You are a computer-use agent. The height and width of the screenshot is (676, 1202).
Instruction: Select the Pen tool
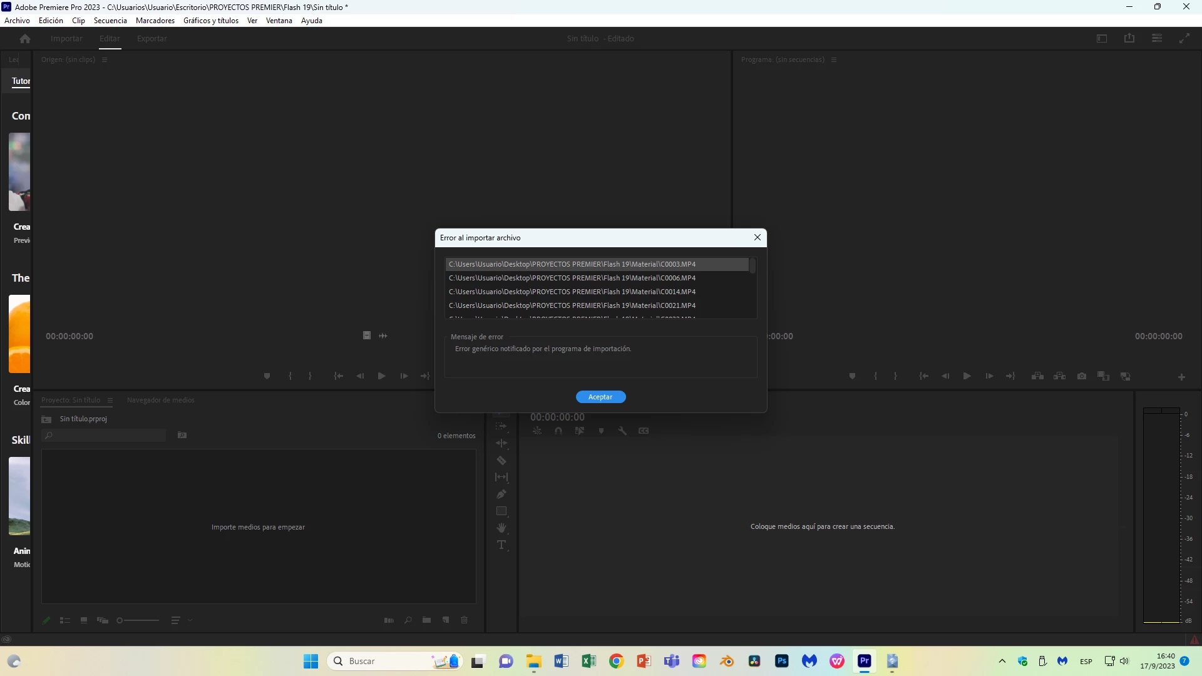[501, 494]
